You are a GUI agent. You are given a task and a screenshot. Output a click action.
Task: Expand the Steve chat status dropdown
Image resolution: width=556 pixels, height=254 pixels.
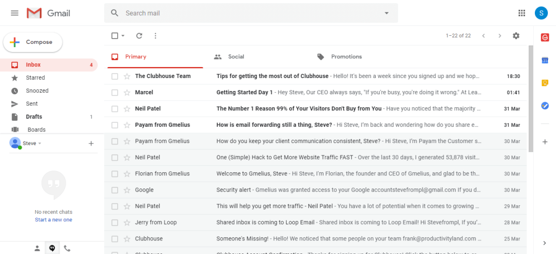coord(40,144)
